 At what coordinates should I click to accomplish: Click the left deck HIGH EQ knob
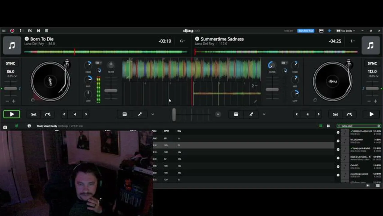coord(88,65)
